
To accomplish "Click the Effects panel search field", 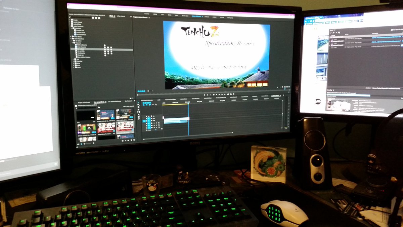I will [x=81, y=17].
